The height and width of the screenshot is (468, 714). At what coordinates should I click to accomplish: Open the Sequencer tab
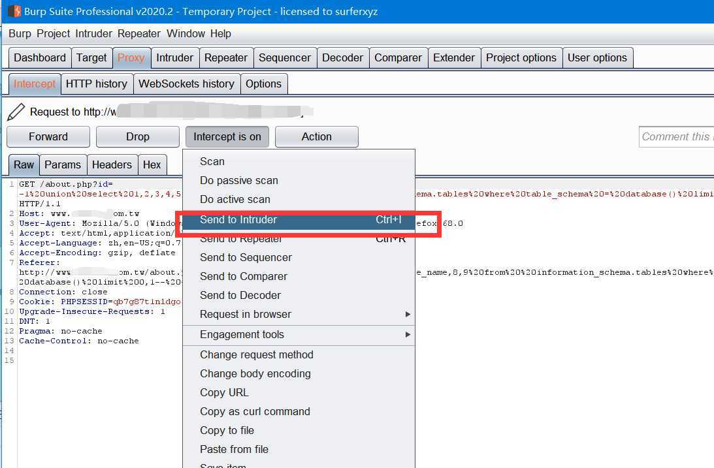[x=285, y=57]
